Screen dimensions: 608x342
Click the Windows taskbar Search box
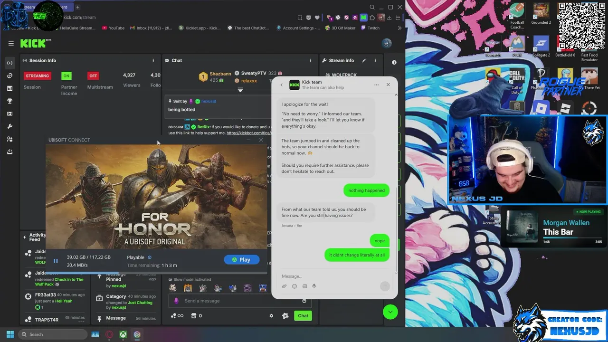coord(52,334)
